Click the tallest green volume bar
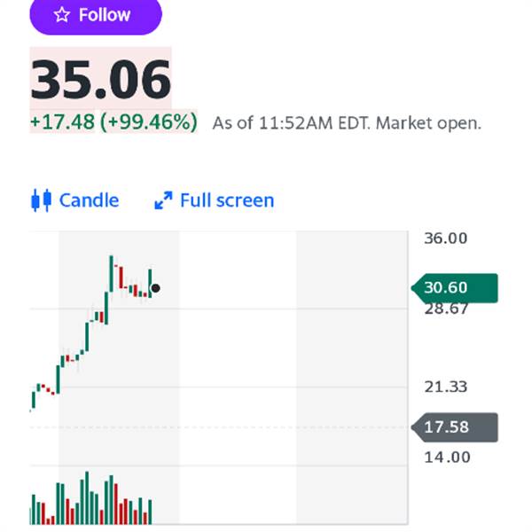Viewport: 532px width, 532px height. point(87,497)
